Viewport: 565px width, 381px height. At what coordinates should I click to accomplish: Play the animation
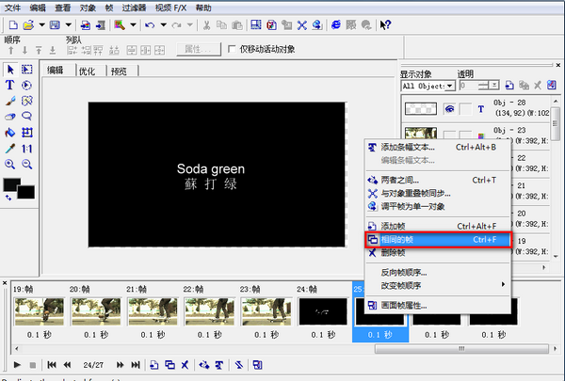[17, 365]
